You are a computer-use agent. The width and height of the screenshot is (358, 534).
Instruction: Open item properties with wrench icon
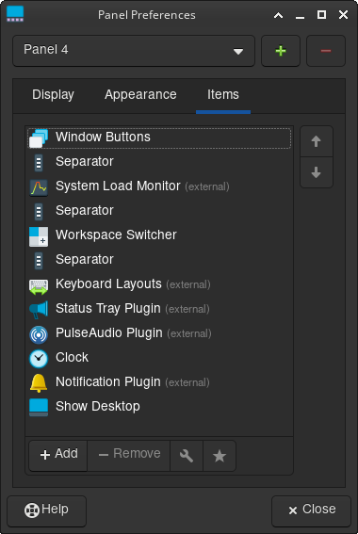(187, 456)
